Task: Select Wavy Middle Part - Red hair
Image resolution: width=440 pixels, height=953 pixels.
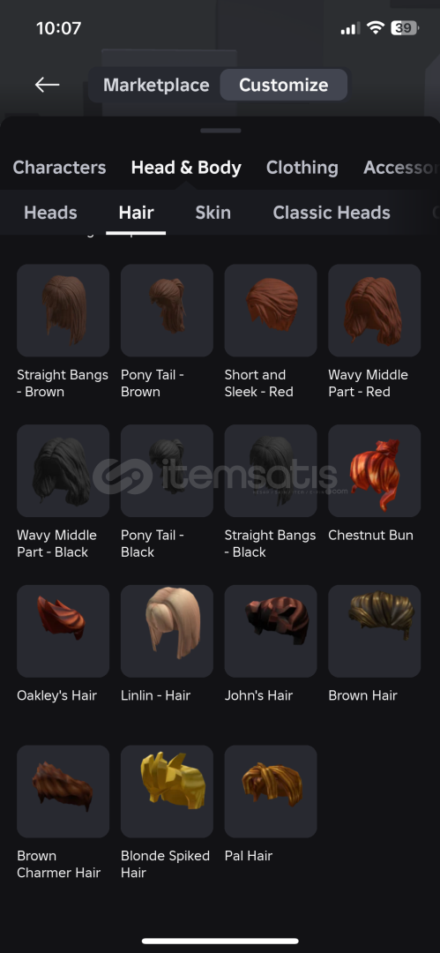Action: click(x=375, y=310)
